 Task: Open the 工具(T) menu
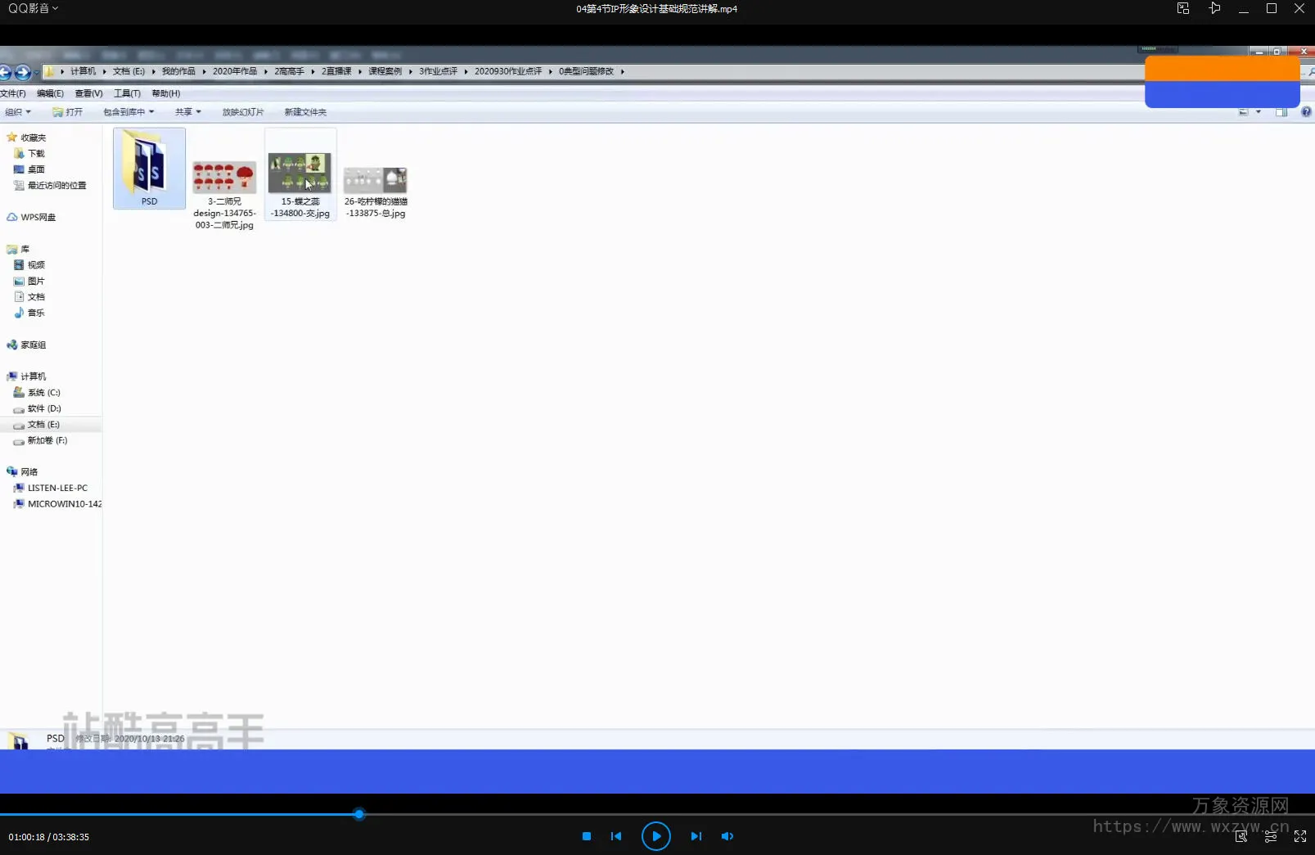[127, 93]
